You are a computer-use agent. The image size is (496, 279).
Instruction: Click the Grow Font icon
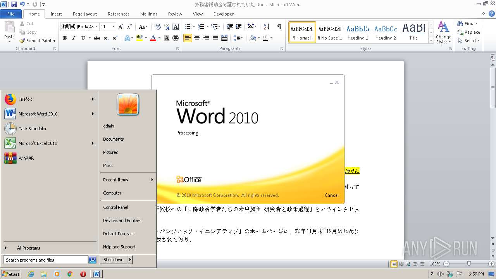coord(121,27)
